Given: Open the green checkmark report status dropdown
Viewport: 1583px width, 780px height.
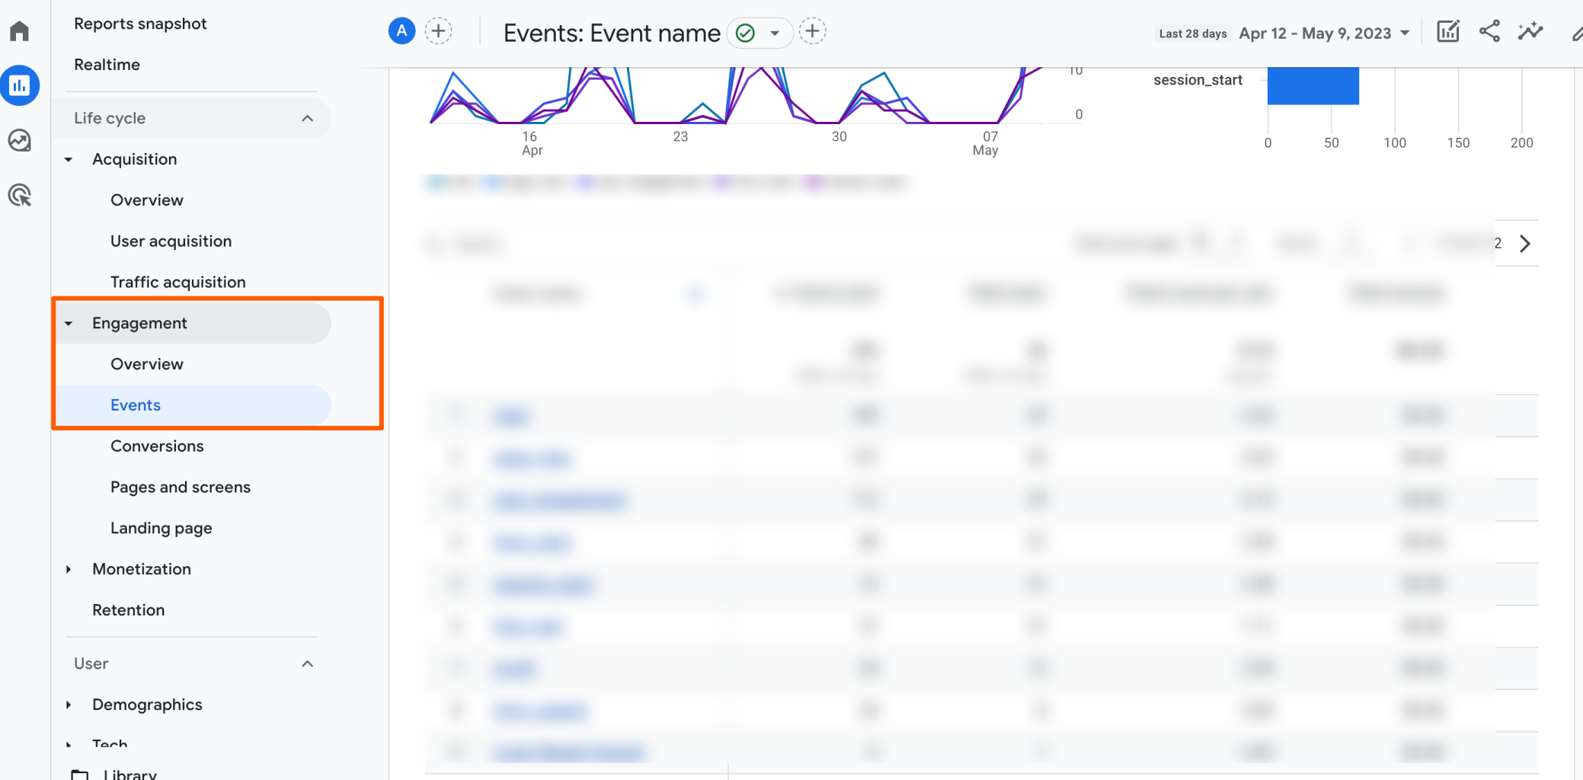Looking at the screenshot, I should coord(760,33).
